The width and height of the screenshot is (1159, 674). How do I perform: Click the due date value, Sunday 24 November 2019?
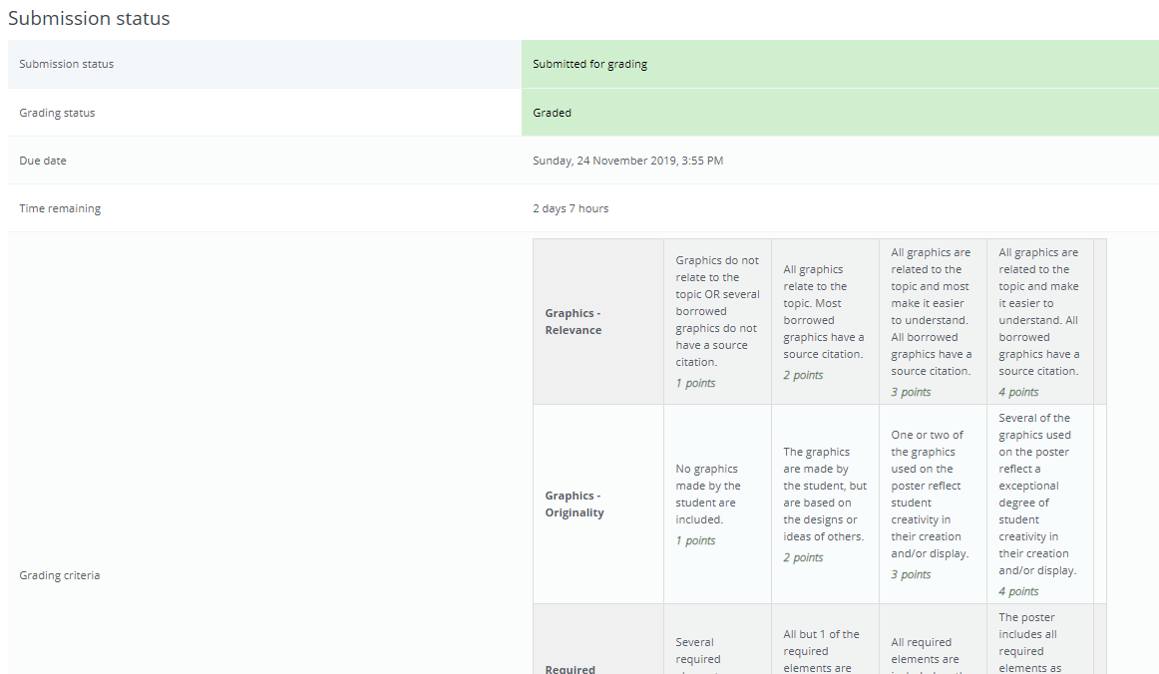point(627,161)
